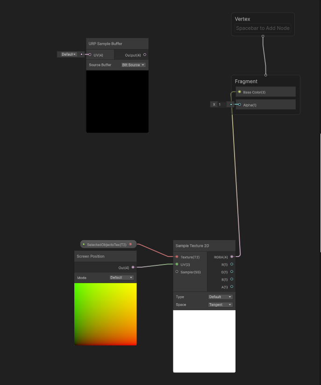Viewport: 321px width, 385px height.
Task: Open the Default dropdown beside the UV(4) input
Action: point(69,54)
